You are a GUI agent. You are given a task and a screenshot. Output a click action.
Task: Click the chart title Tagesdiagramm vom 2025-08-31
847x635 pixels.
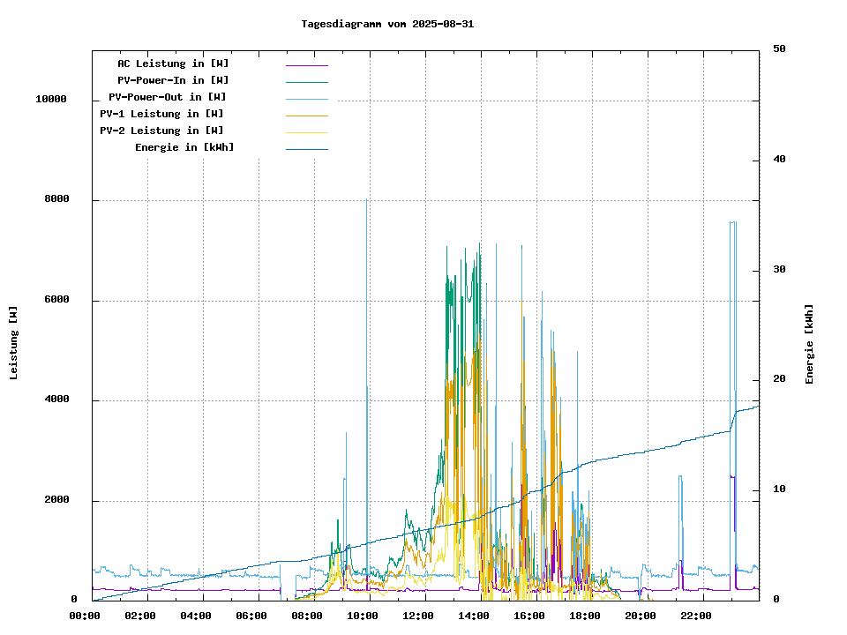click(387, 24)
